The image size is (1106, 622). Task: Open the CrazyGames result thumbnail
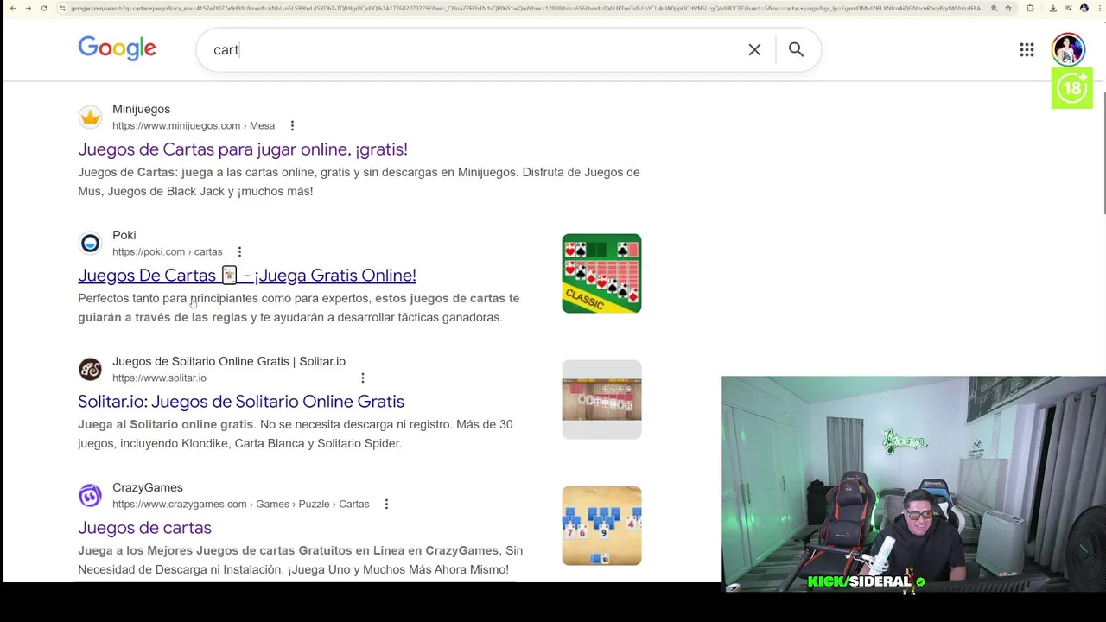(x=601, y=525)
